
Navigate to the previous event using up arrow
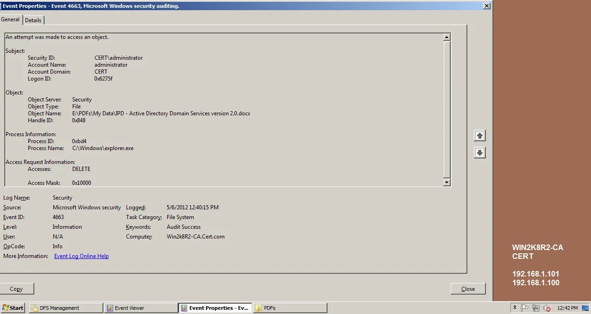click(480, 135)
